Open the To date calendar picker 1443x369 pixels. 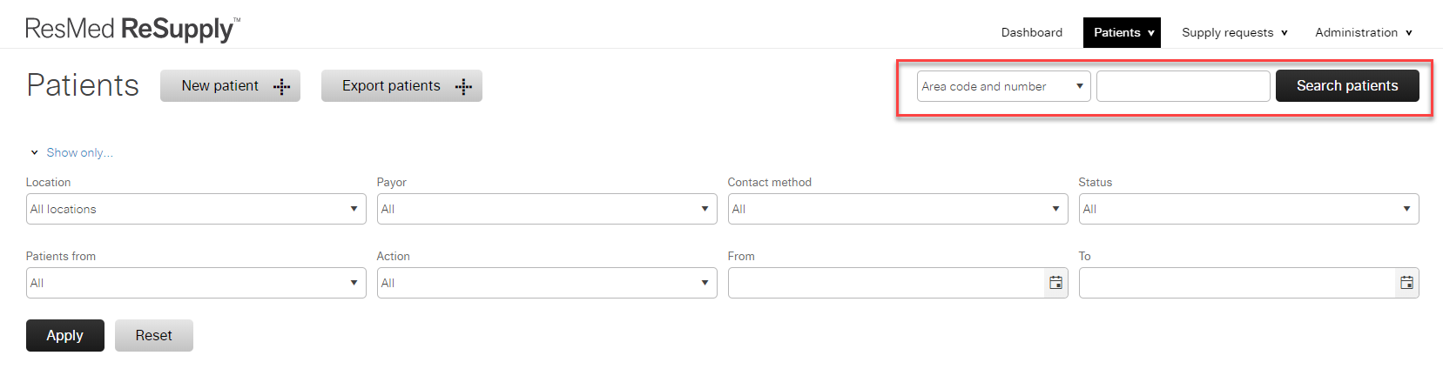1406,283
